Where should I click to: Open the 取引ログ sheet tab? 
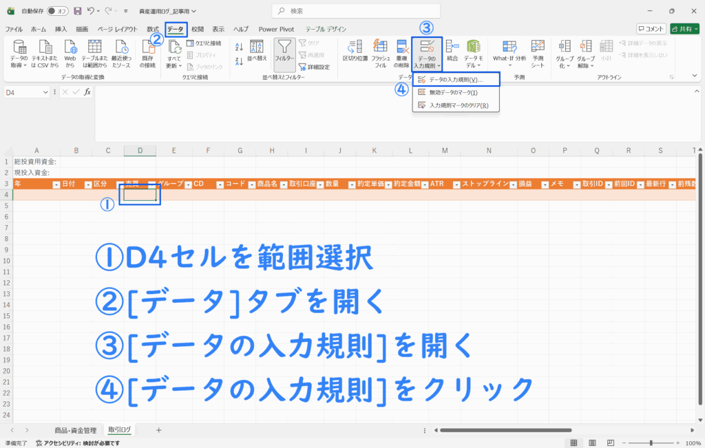point(120,429)
